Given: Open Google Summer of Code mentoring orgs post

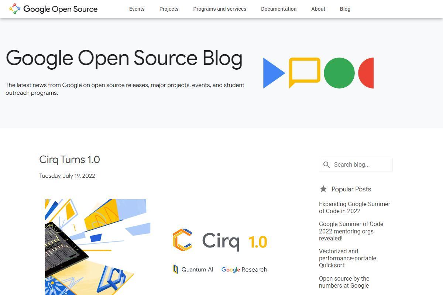Looking at the screenshot, I should pyautogui.click(x=351, y=231).
